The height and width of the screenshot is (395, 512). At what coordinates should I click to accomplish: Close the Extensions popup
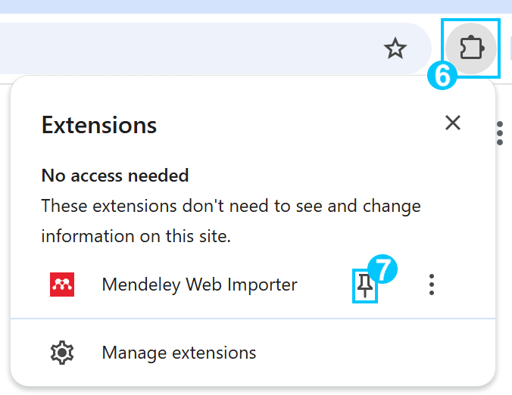(453, 123)
